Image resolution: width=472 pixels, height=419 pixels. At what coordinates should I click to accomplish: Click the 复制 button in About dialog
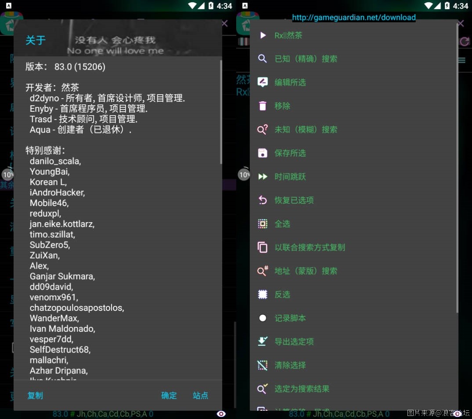click(x=35, y=395)
